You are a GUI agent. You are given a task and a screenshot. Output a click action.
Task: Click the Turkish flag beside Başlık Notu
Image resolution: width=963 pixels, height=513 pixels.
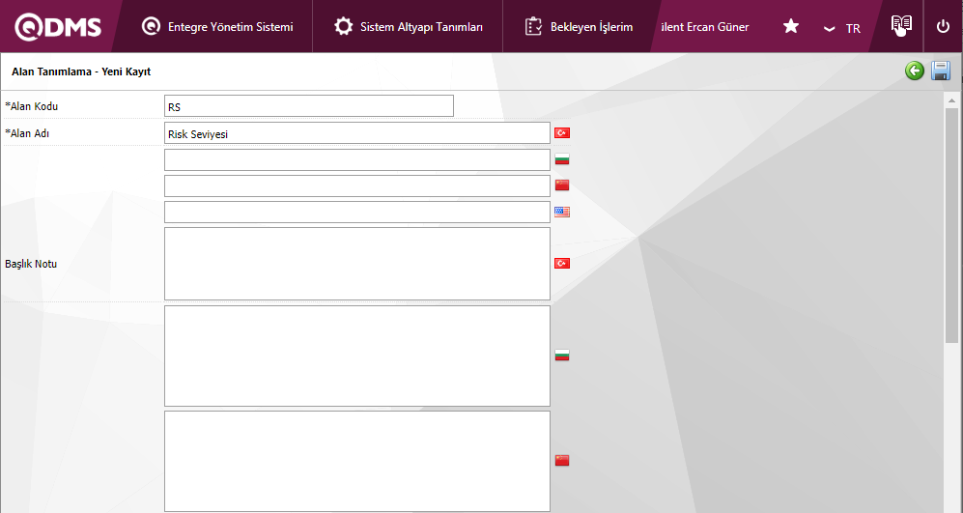[562, 264]
